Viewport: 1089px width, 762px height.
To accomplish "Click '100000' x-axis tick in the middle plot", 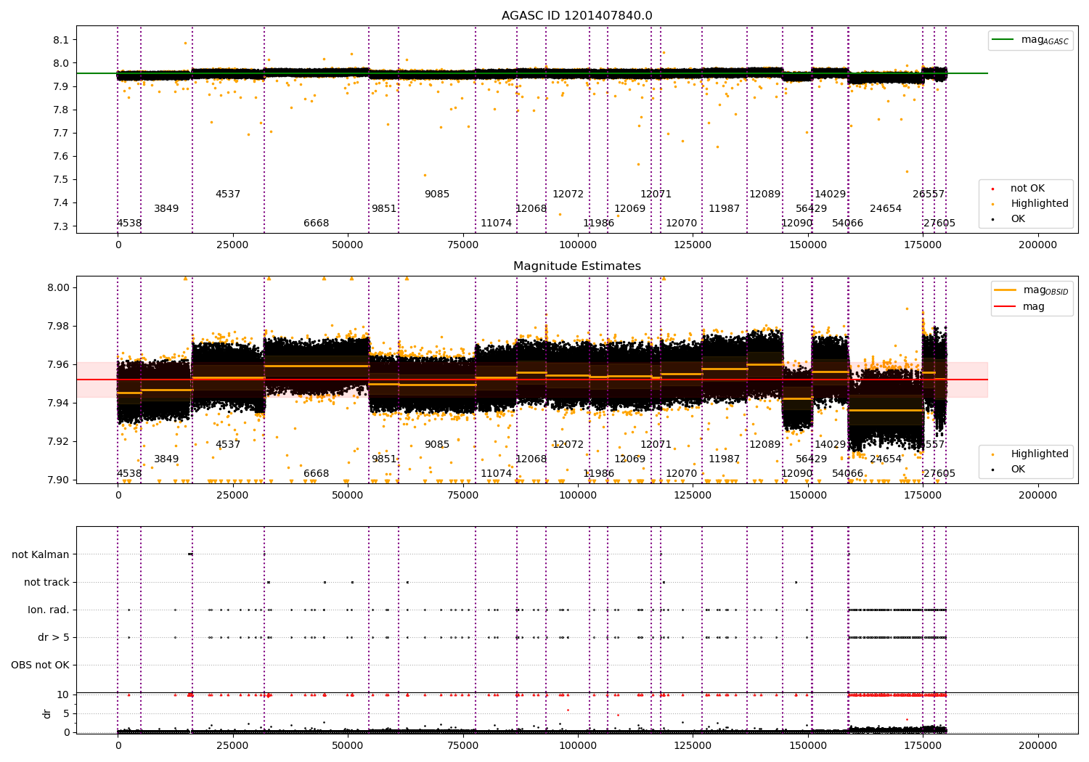I will tap(578, 496).
